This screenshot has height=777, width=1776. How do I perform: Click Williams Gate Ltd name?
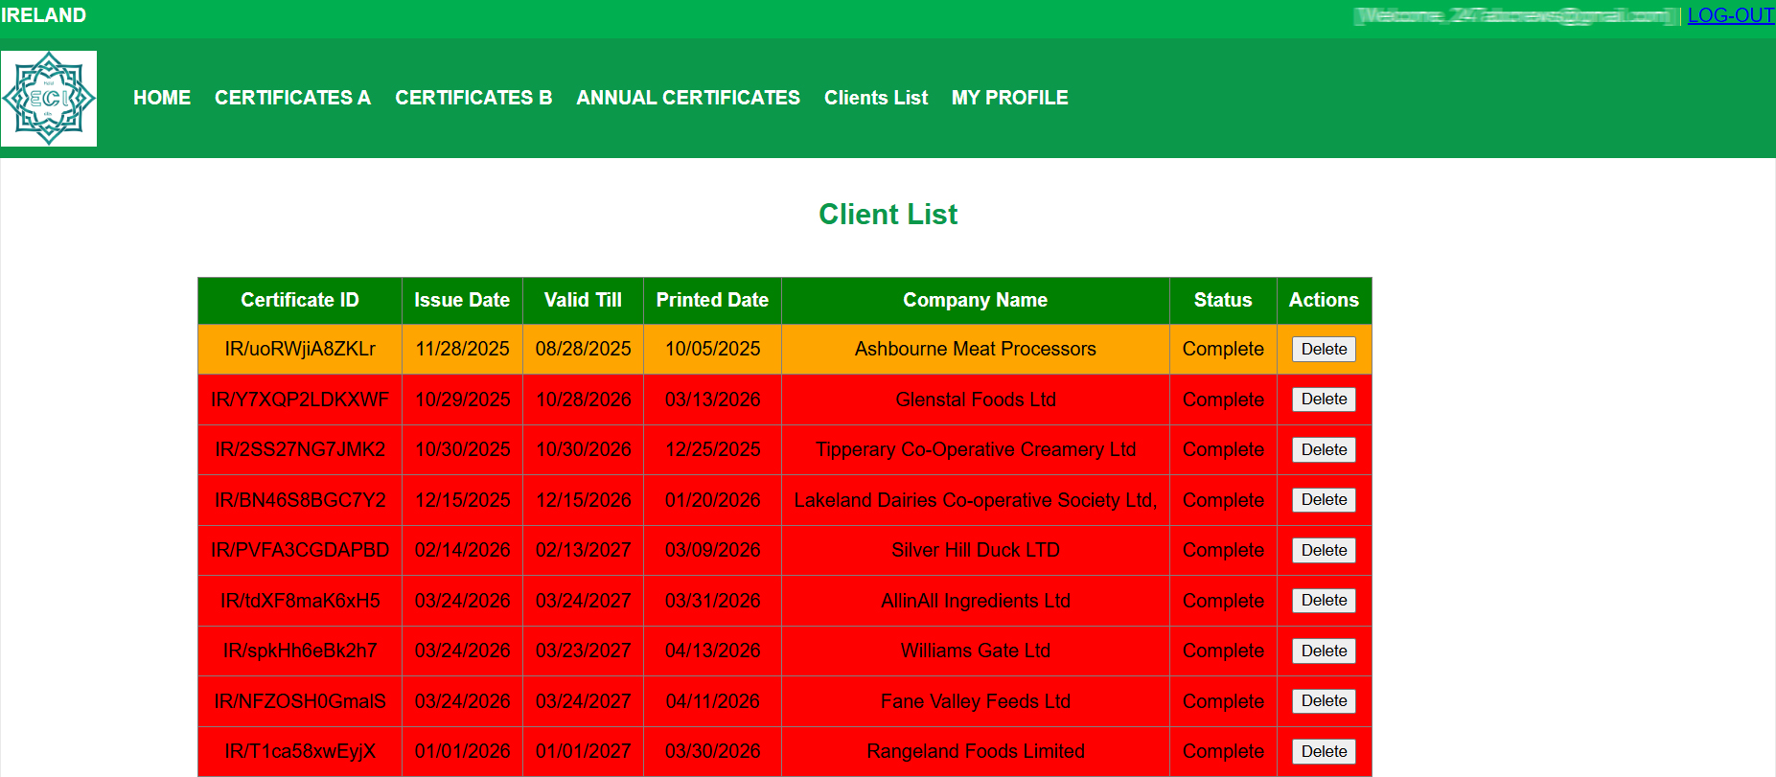coord(975,651)
